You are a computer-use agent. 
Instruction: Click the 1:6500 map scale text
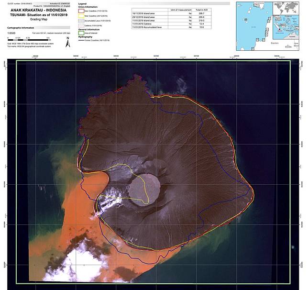(x=11, y=33)
